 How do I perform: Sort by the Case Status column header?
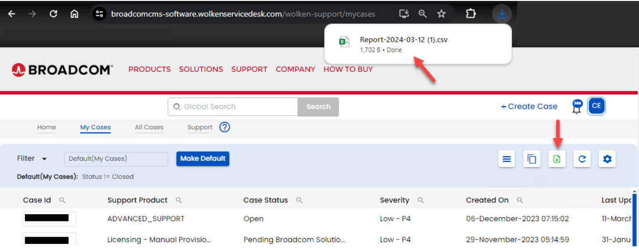[x=266, y=200]
